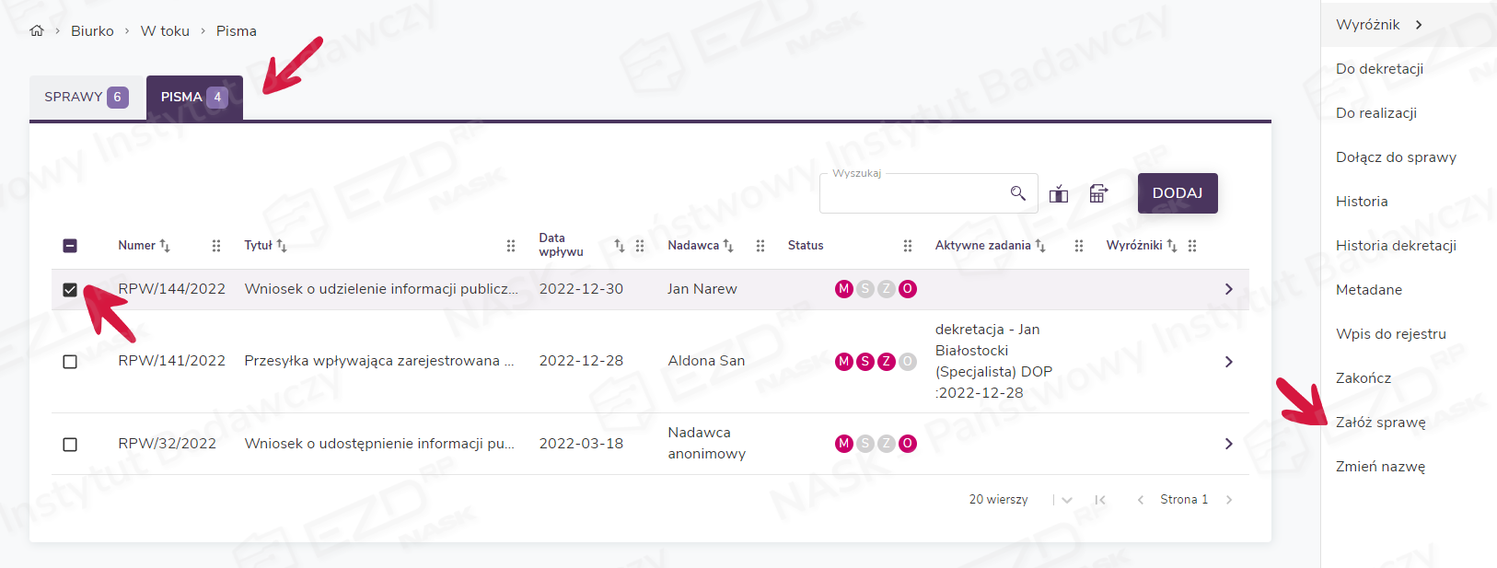Image resolution: width=1497 pixels, height=568 pixels.
Task: Click the magenta O status badge for RPW/144/2022
Action: [907, 289]
